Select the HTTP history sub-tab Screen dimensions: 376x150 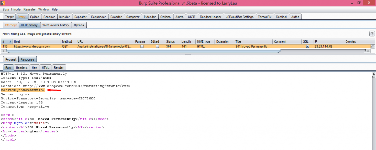(x=29, y=25)
